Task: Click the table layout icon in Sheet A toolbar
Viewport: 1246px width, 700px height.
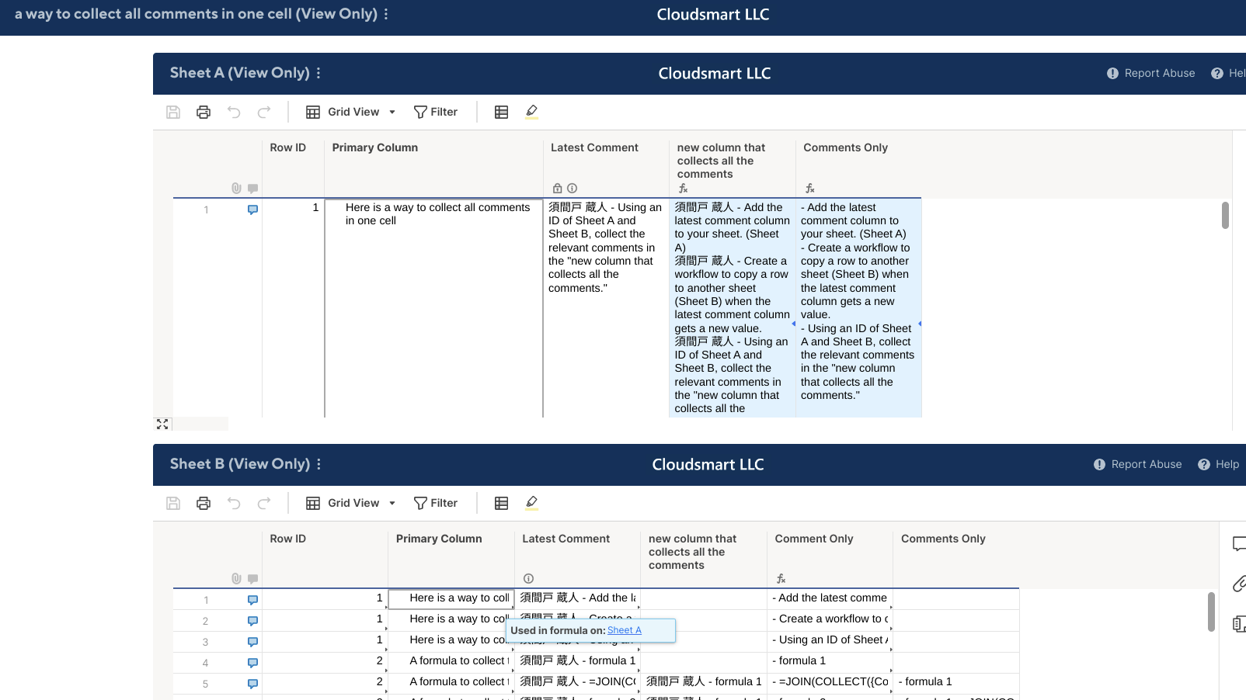Action: point(501,112)
